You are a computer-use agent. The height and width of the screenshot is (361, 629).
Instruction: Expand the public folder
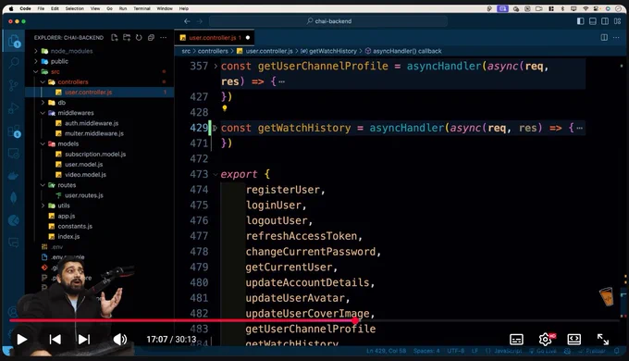pos(36,61)
